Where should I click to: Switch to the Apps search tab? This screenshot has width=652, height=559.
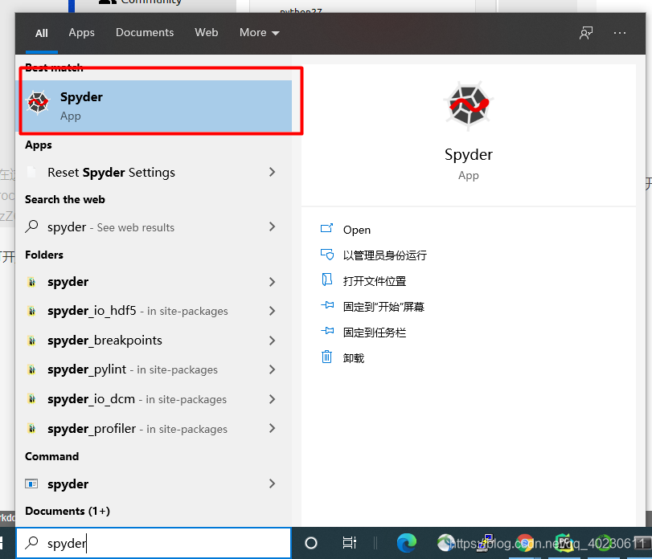coord(81,33)
